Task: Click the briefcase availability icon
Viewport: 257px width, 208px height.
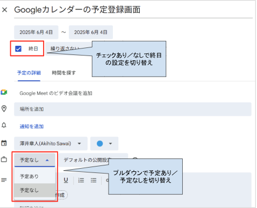Action: click(x=4, y=160)
